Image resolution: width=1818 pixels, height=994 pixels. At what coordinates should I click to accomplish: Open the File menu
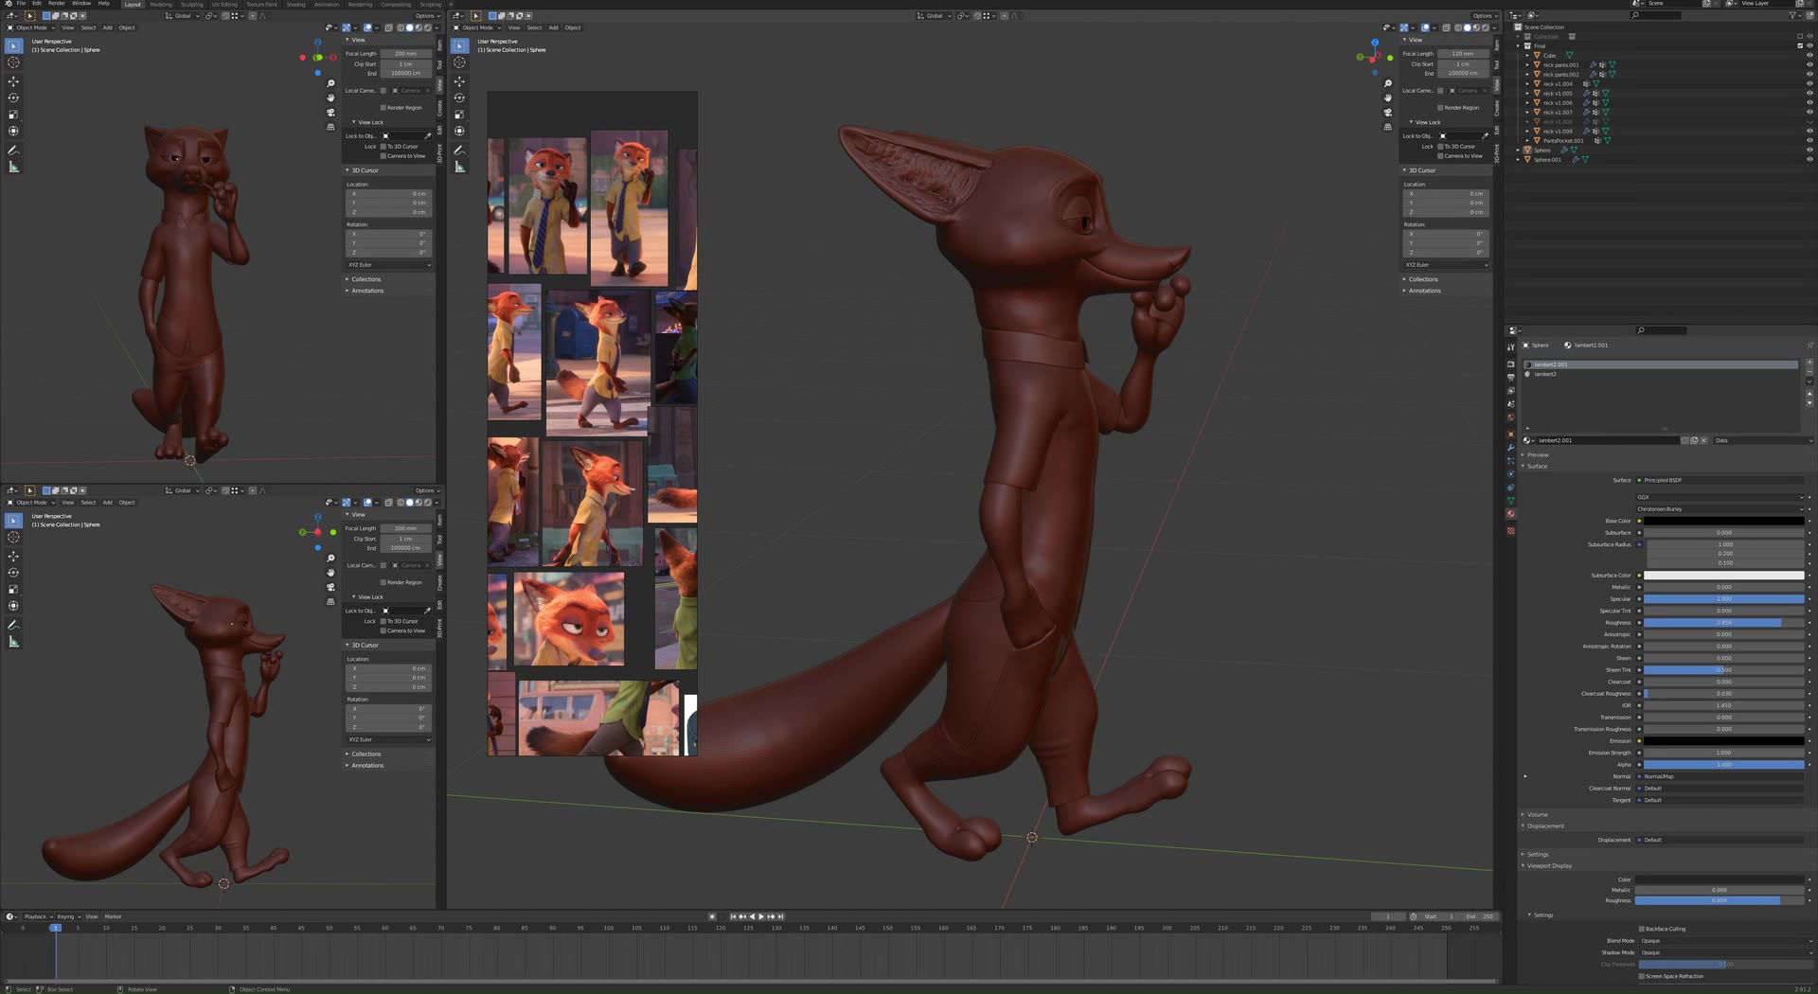pos(21,4)
